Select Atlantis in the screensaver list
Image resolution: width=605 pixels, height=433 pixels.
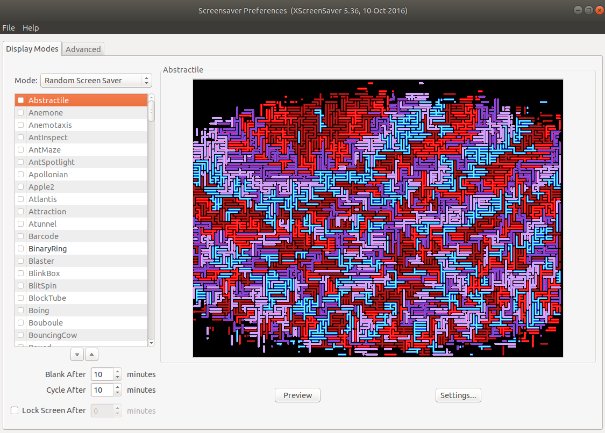click(x=42, y=199)
